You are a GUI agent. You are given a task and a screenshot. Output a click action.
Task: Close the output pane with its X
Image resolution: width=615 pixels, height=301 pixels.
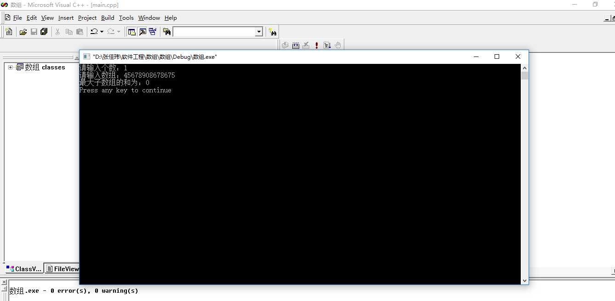pos(4,282)
